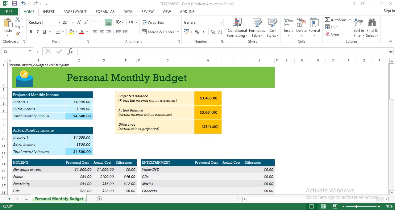Open Conditional Formatting options

tap(237, 27)
